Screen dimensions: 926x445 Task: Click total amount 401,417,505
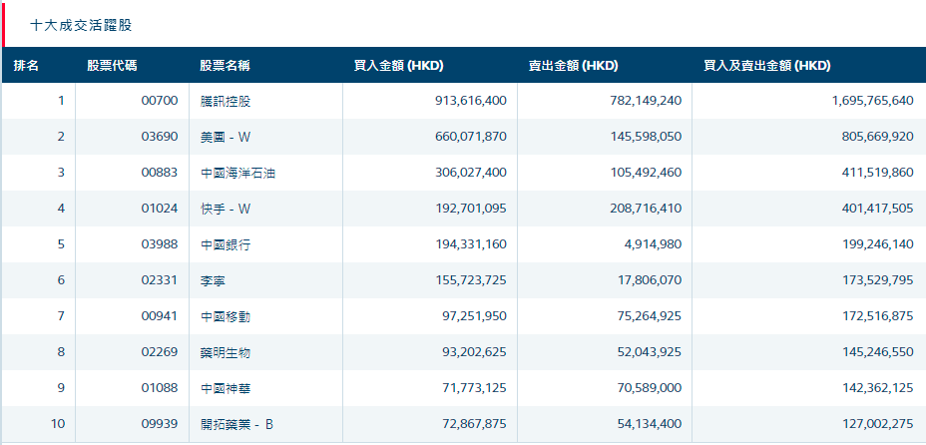pos(877,209)
